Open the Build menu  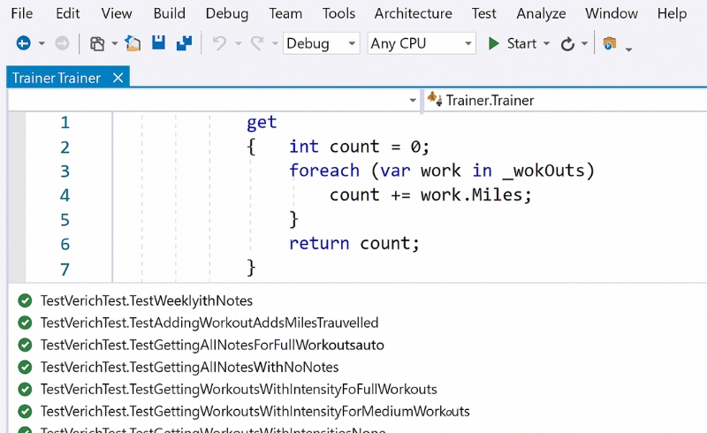click(169, 13)
